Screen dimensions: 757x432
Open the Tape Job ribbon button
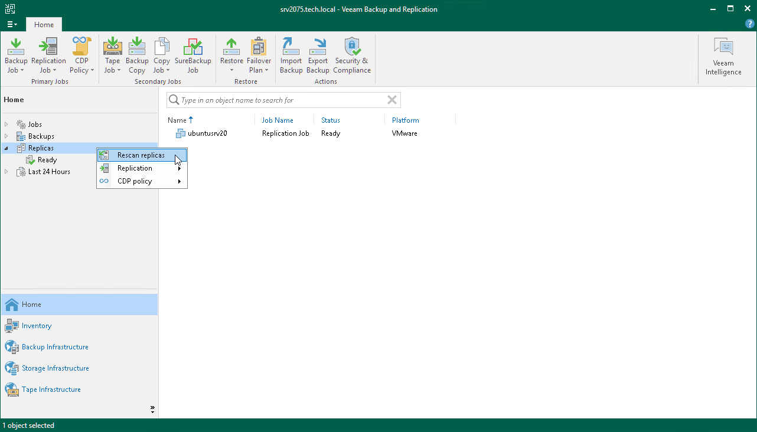(x=112, y=55)
